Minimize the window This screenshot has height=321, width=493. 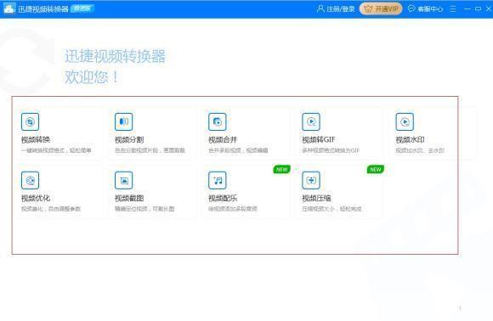point(467,8)
